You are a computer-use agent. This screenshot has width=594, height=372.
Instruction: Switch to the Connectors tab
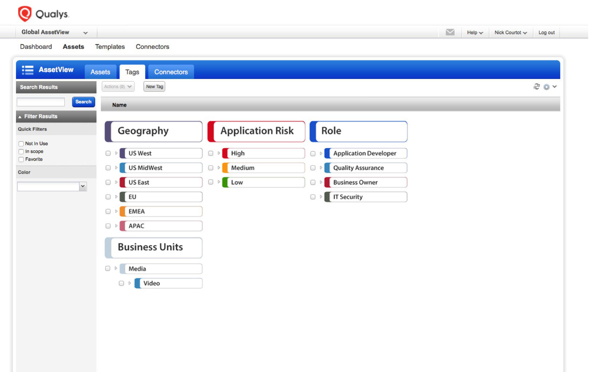(171, 72)
